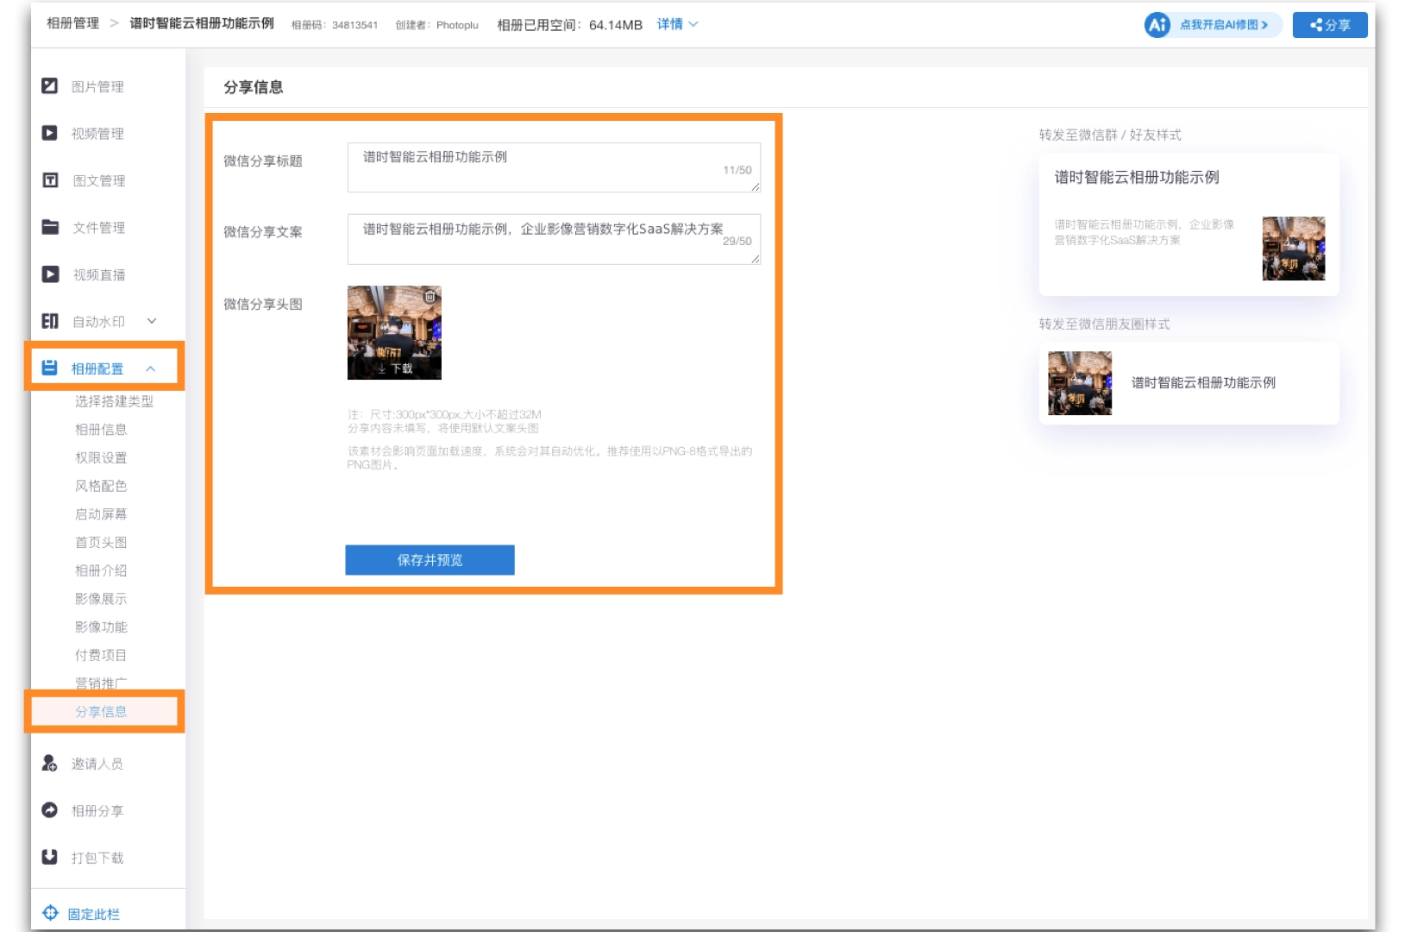Image resolution: width=1405 pixels, height=932 pixels.
Task: Click the 图片管理 sidebar icon
Action: (50, 86)
